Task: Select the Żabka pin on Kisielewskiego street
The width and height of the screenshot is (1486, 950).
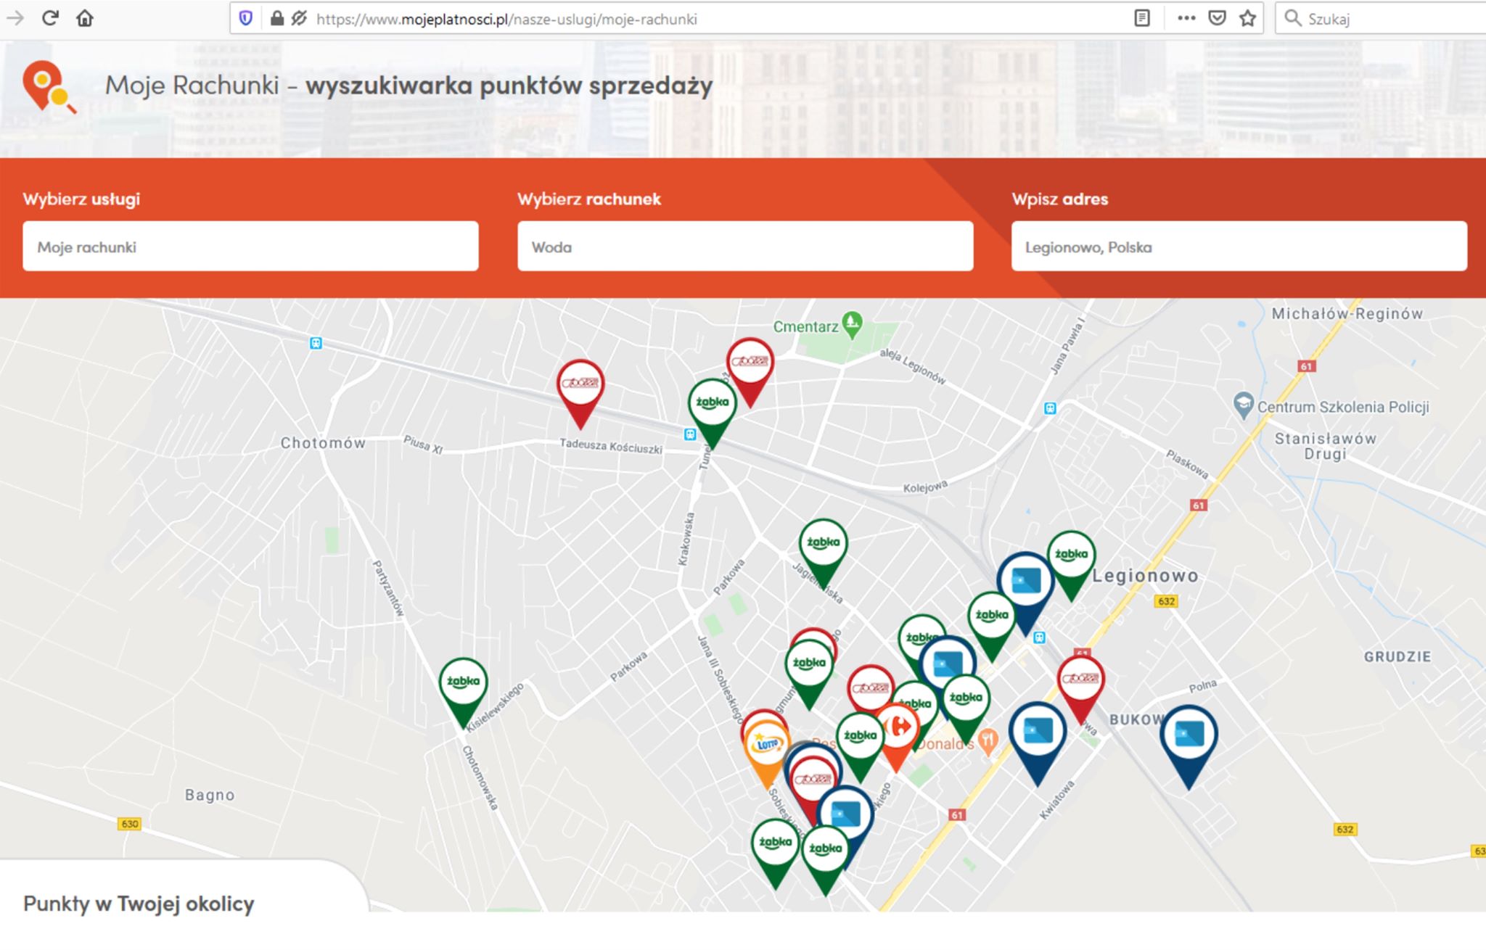Action: click(x=463, y=683)
